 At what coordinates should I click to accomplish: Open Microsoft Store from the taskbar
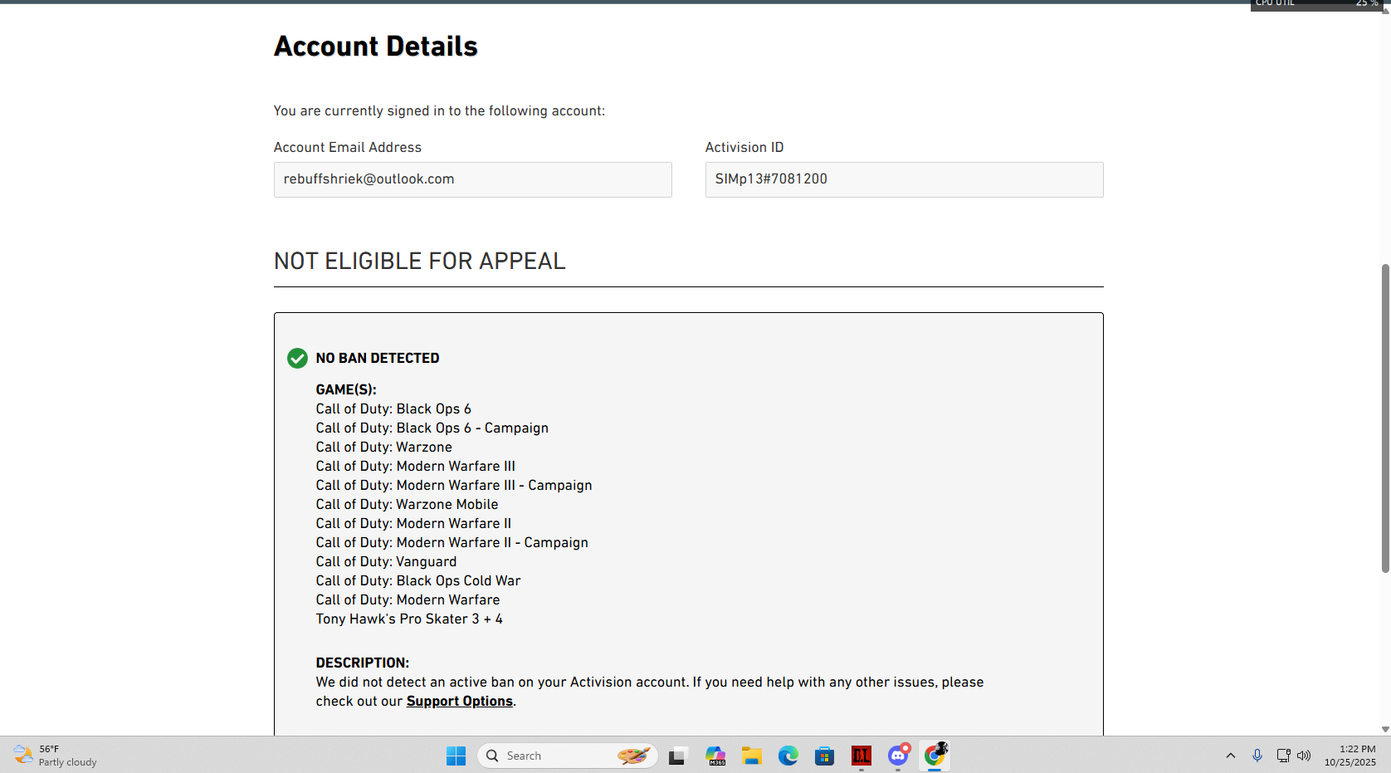point(824,756)
